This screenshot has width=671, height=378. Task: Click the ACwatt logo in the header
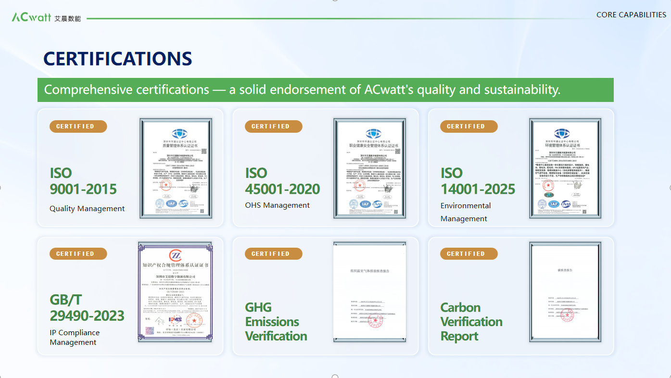point(46,17)
